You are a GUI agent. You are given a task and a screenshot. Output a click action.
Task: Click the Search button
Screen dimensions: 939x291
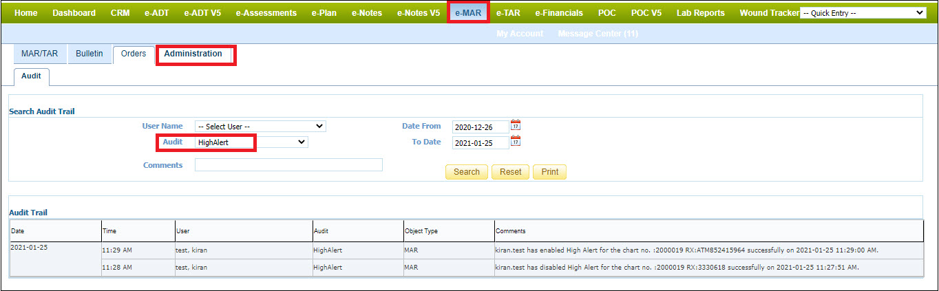[x=467, y=172]
